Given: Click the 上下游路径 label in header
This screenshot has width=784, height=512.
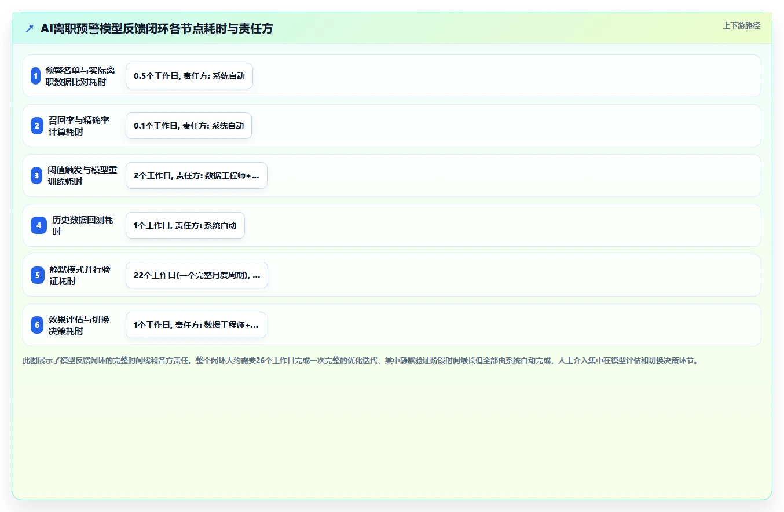Looking at the screenshot, I should click(741, 25).
